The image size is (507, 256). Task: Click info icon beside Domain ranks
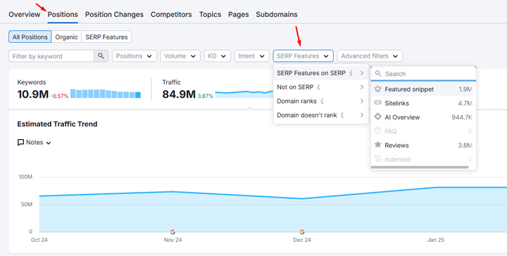tap(322, 101)
